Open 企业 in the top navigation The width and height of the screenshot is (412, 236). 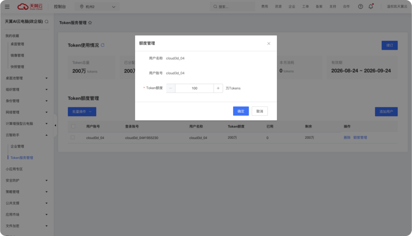pos(292,7)
